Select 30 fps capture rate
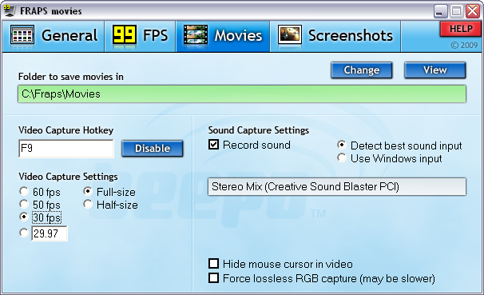Screen dimensions: 484x295 click(24, 217)
